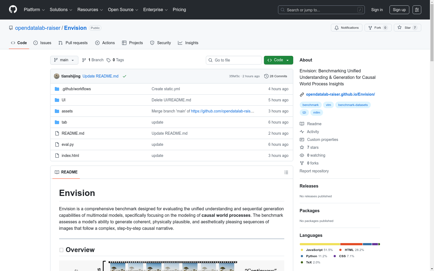Open the Pull requests tab

[x=73, y=43]
